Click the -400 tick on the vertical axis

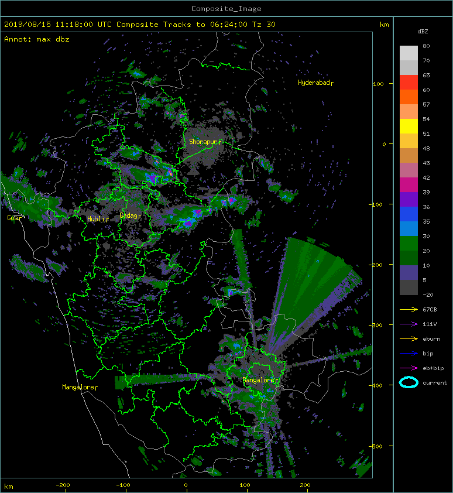(x=376, y=385)
